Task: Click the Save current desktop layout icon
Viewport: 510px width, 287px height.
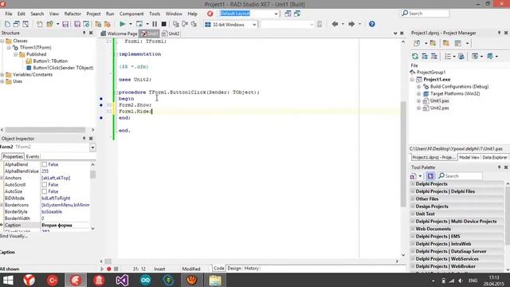Action: 288,14
